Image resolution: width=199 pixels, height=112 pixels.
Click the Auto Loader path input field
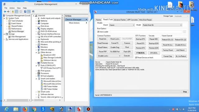coord(146,32)
